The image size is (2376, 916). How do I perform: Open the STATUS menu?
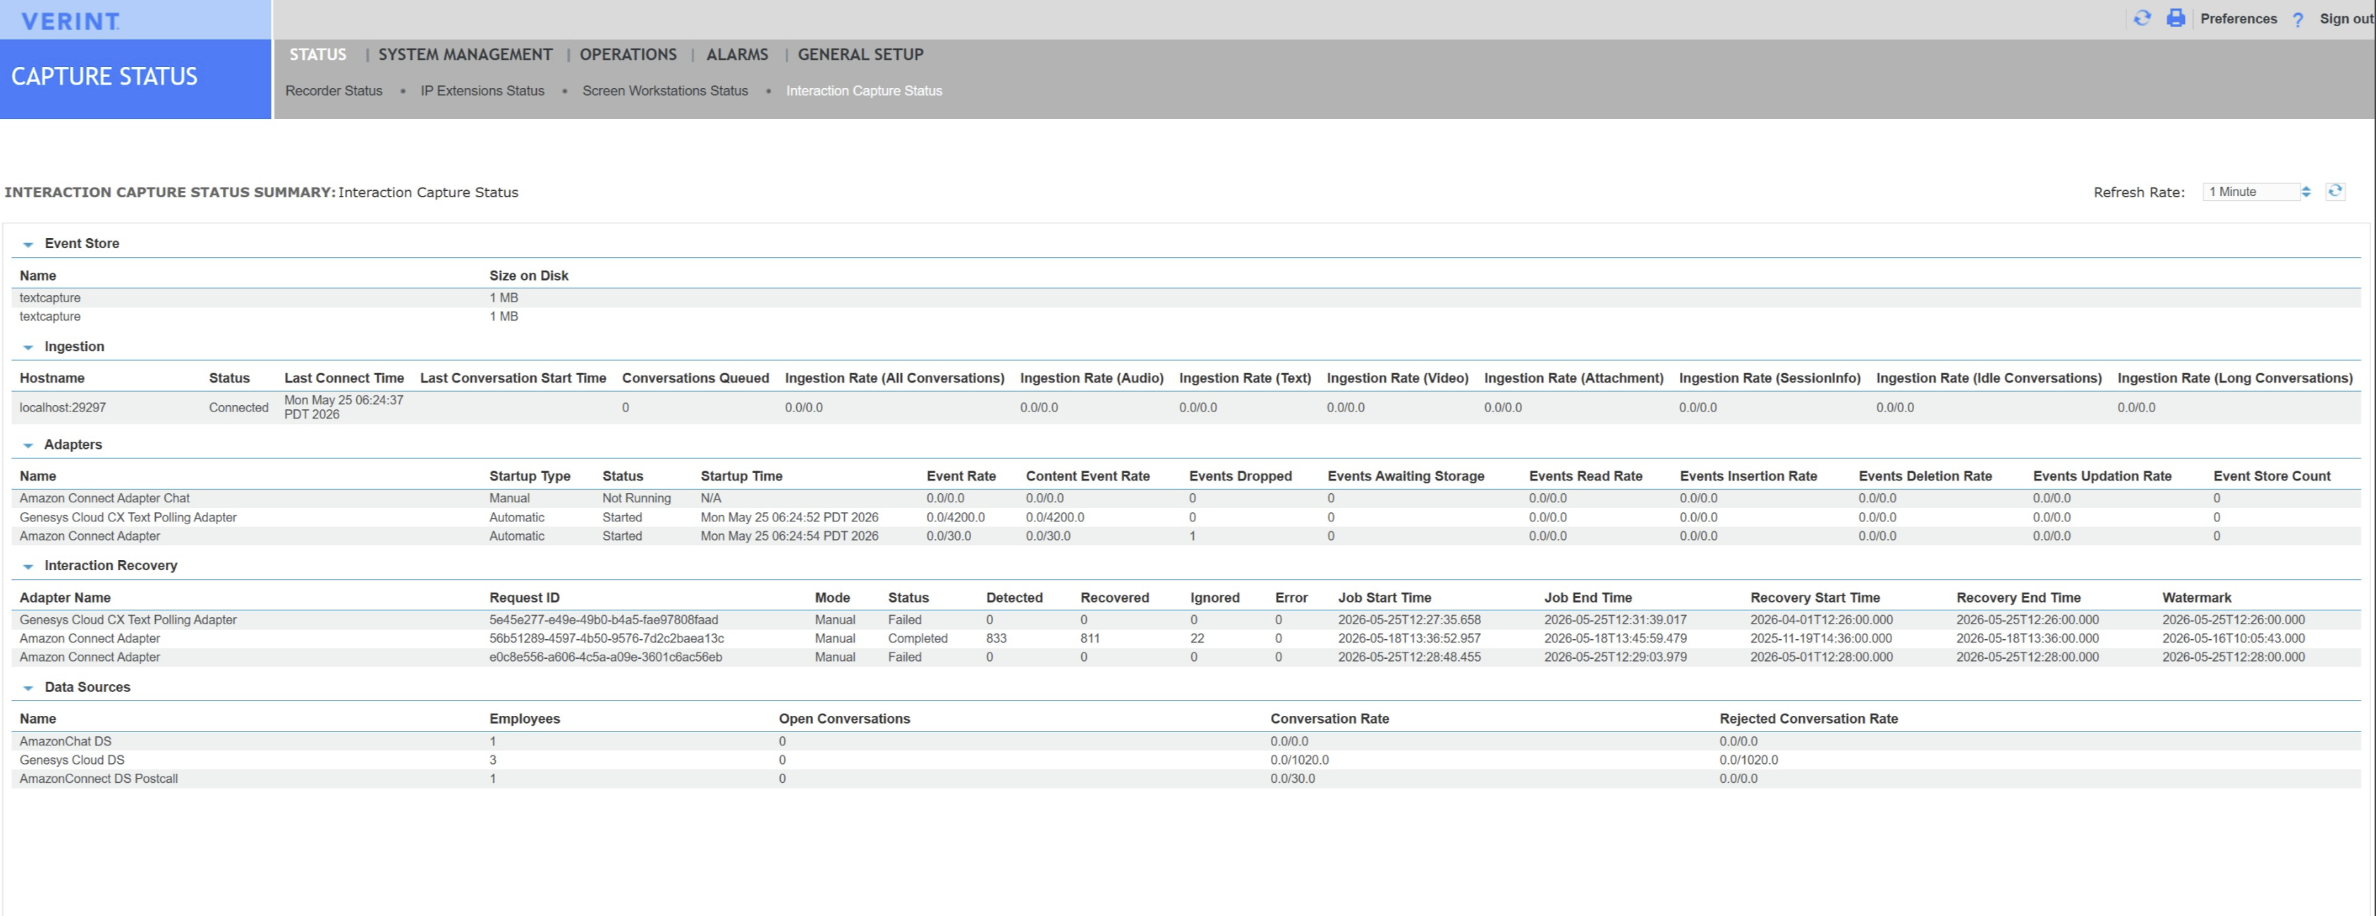click(x=318, y=54)
